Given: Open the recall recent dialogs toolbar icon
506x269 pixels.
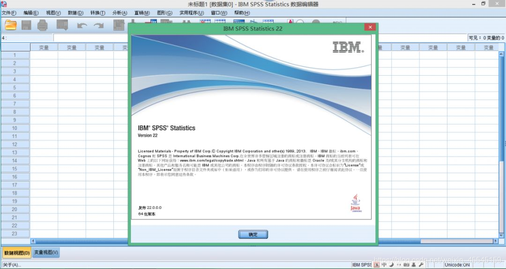Looking at the screenshot, I should pyautogui.click(x=62, y=25).
